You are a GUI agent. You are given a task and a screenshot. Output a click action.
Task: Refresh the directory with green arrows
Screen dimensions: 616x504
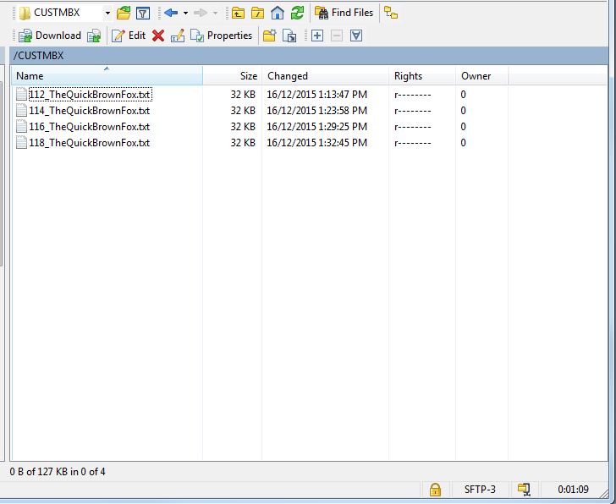(x=297, y=13)
